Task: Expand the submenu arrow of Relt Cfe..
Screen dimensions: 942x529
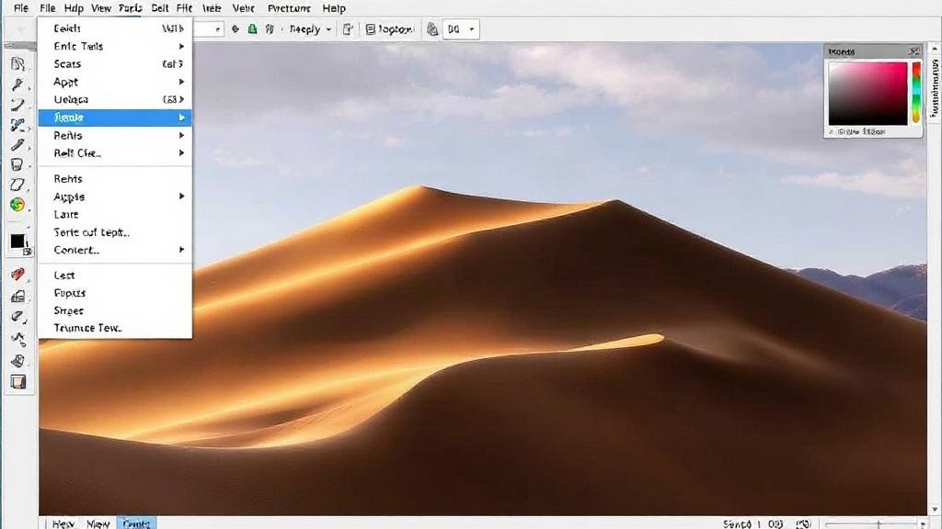Action: coord(181,153)
